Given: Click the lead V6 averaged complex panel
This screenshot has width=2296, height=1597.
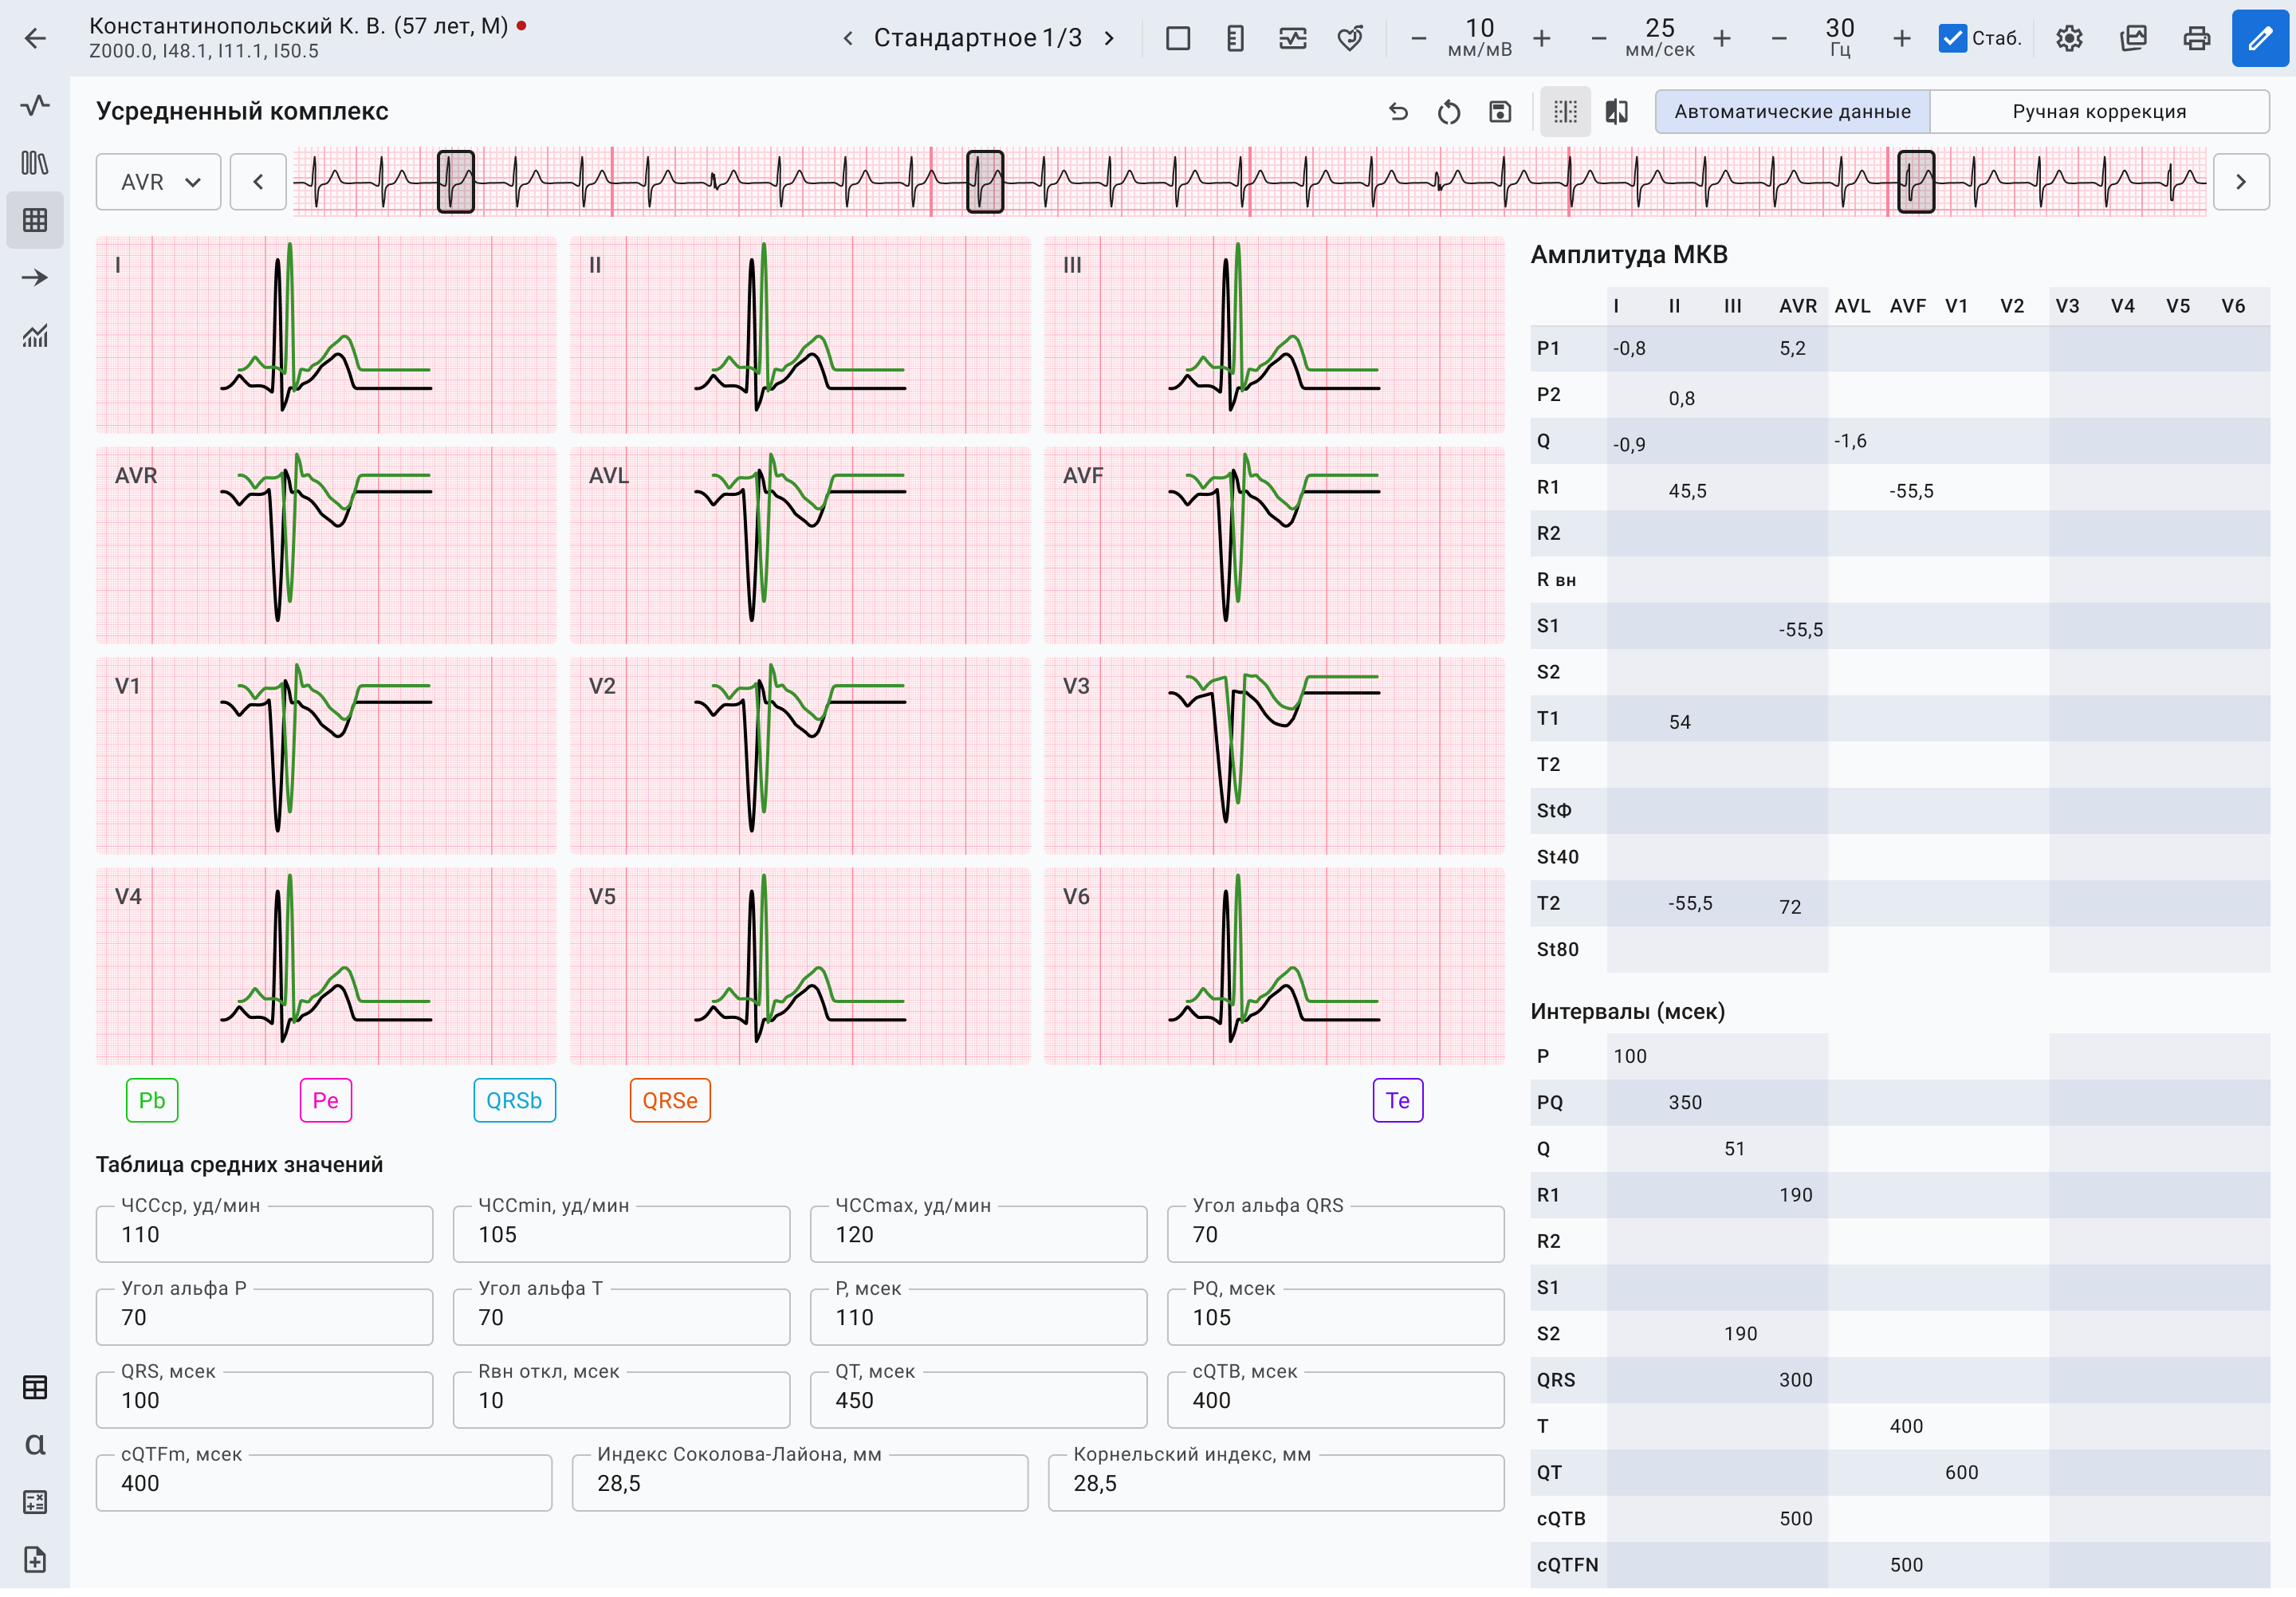Looking at the screenshot, I should [1274, 966].
